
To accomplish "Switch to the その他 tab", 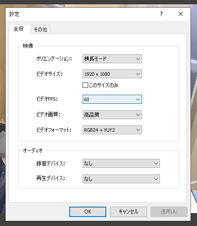I will 40,30.
